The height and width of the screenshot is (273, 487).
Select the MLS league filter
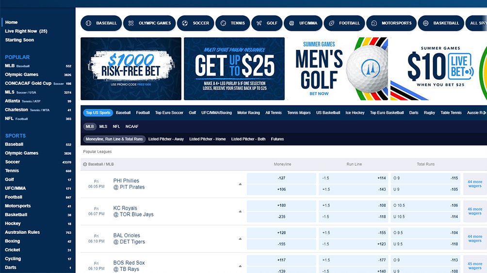point(103,126)
